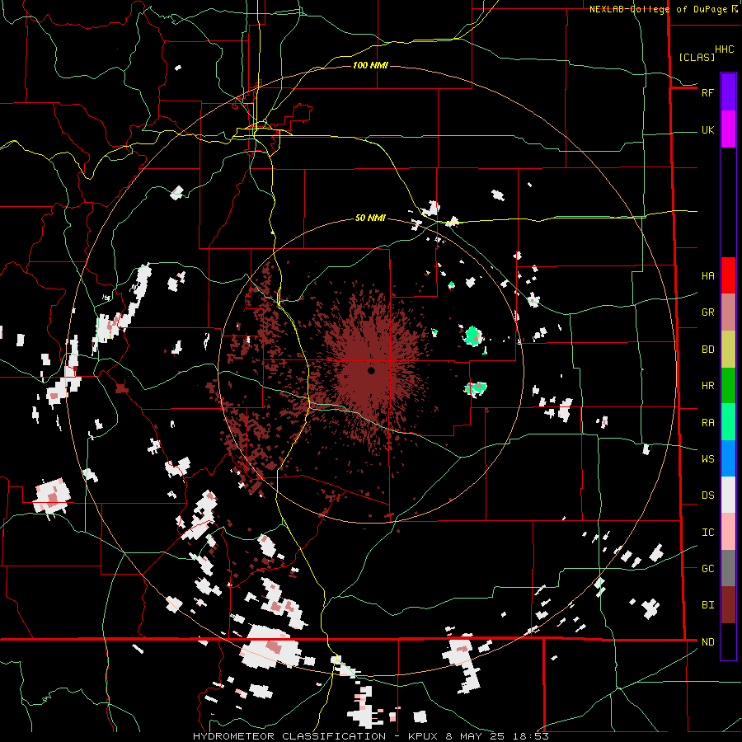Click the DS legend label

(x=707, y=495)
